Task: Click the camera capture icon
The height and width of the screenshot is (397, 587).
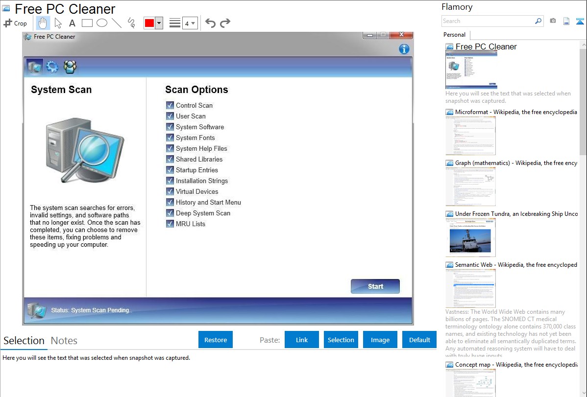Action: [x=553, y=21]
